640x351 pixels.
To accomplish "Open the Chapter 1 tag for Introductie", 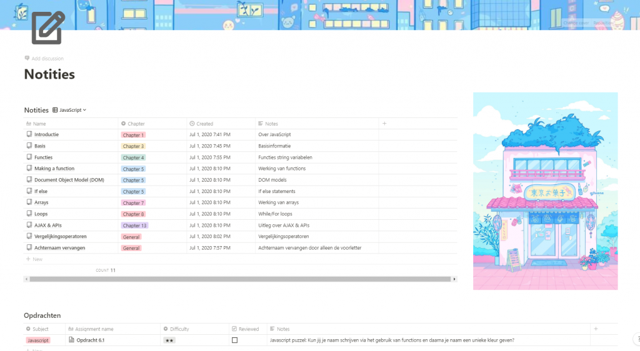I will [133, 135].
